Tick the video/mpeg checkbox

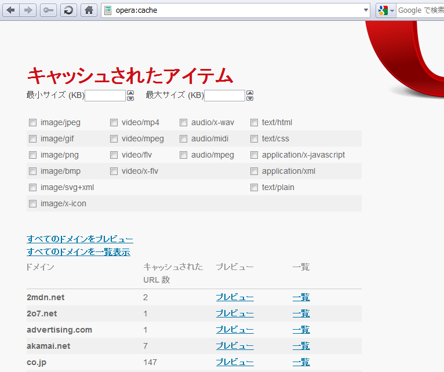point(114,138)
